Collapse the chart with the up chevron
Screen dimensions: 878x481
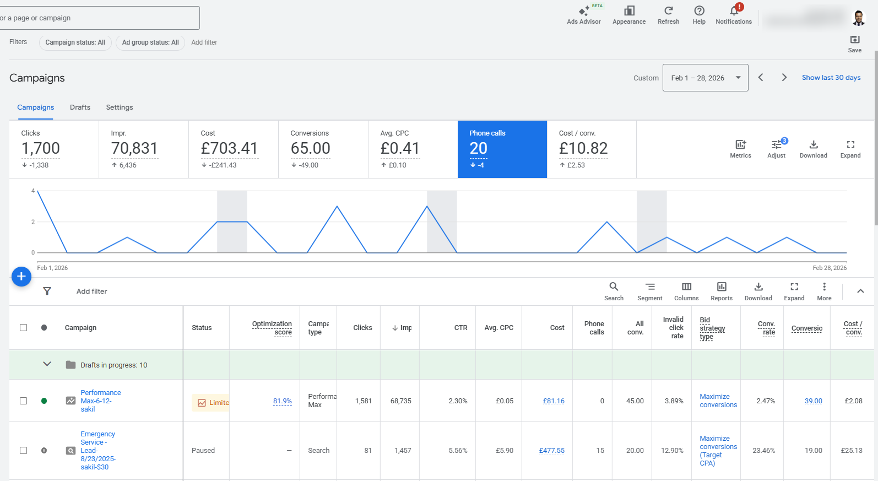pyautogui.click(x=860, y=291)
